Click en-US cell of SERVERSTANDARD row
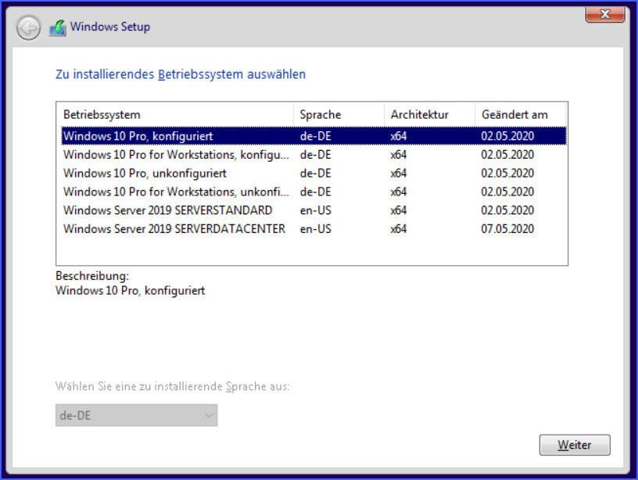This screenshot has height=480, width=638. [x=316, y=210]
